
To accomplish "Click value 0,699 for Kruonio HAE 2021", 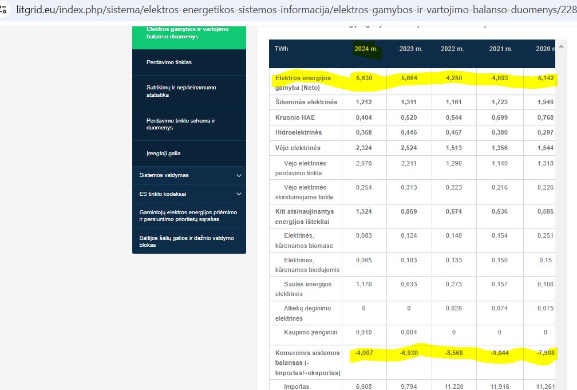I will (500, 117).
